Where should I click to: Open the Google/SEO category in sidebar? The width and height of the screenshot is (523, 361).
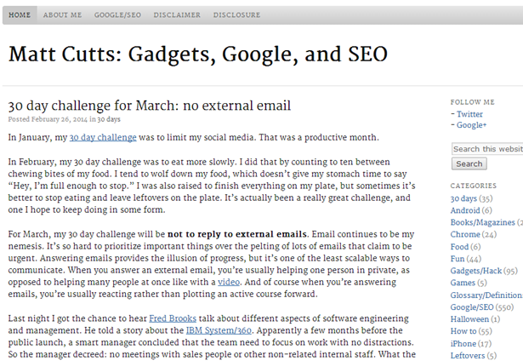point(472,307)
